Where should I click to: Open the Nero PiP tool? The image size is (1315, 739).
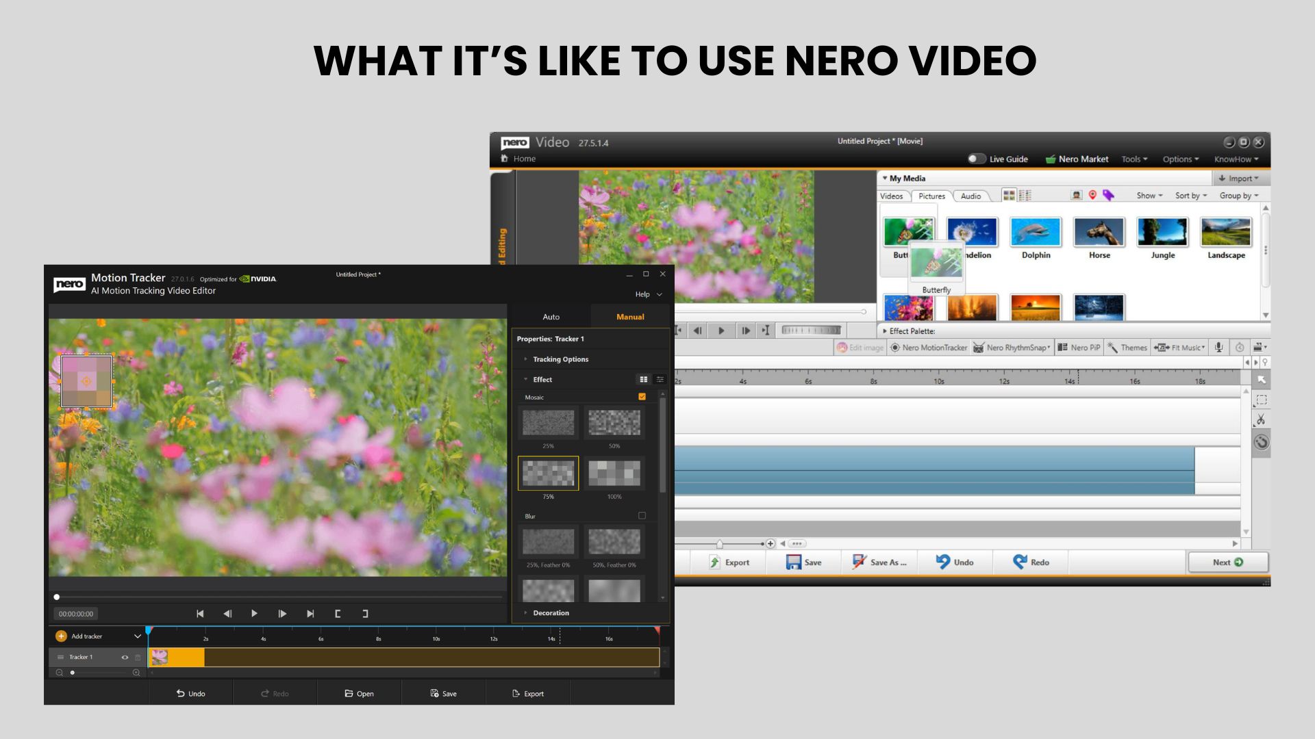tap(1079, 348)
